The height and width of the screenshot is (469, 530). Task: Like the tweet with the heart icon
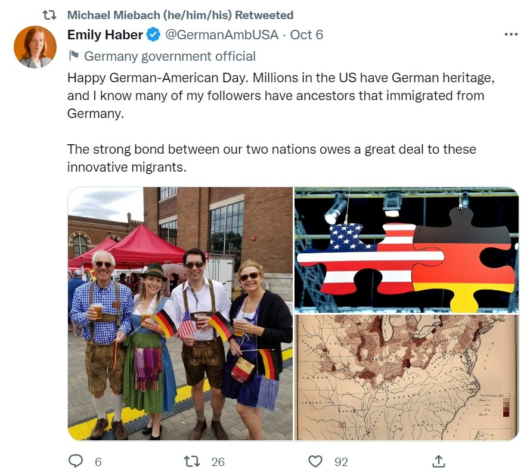coord(315,461)
